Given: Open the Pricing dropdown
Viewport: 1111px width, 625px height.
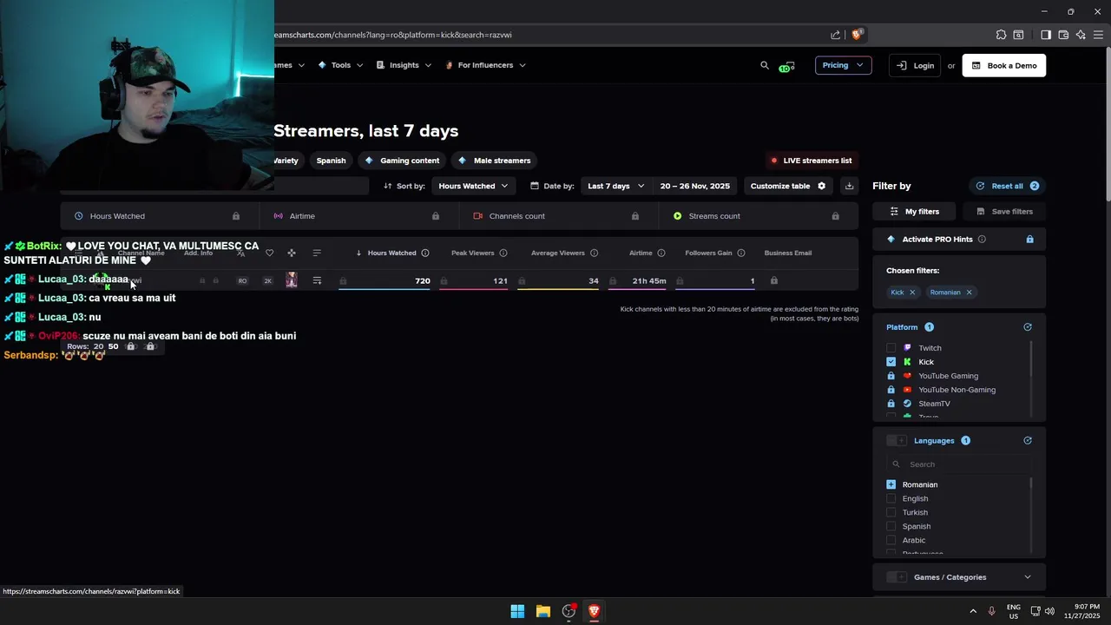Looking at the screenshot, I should coord(843,65).
